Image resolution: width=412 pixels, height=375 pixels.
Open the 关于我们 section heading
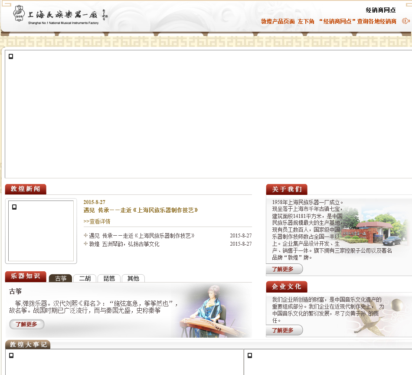tap(286, 189)
